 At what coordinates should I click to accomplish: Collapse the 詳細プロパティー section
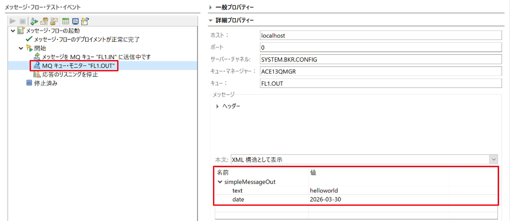(210, 20)
